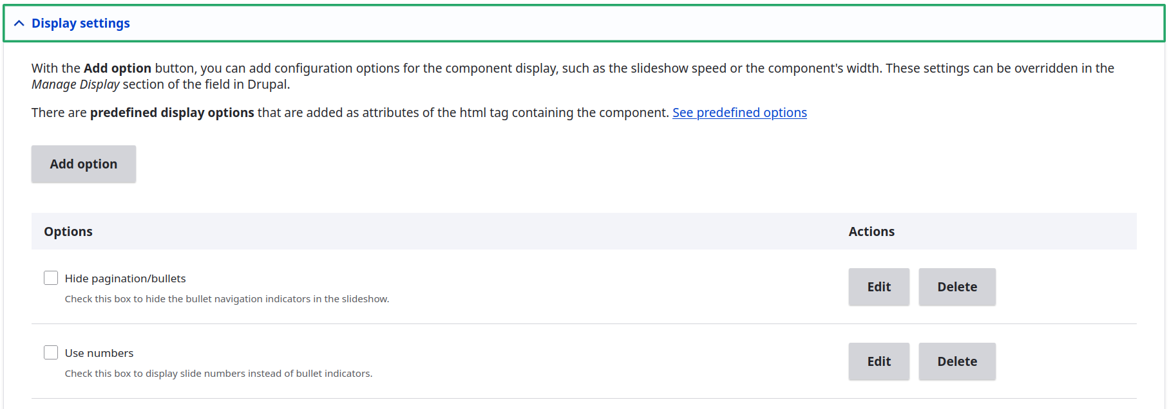Select the Use numbers label text
Viewport: 1169px width, 409px height.
(99, 352)
